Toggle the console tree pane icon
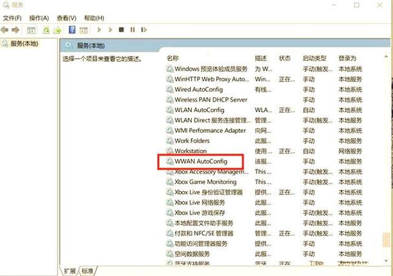 tap(31, 30)
